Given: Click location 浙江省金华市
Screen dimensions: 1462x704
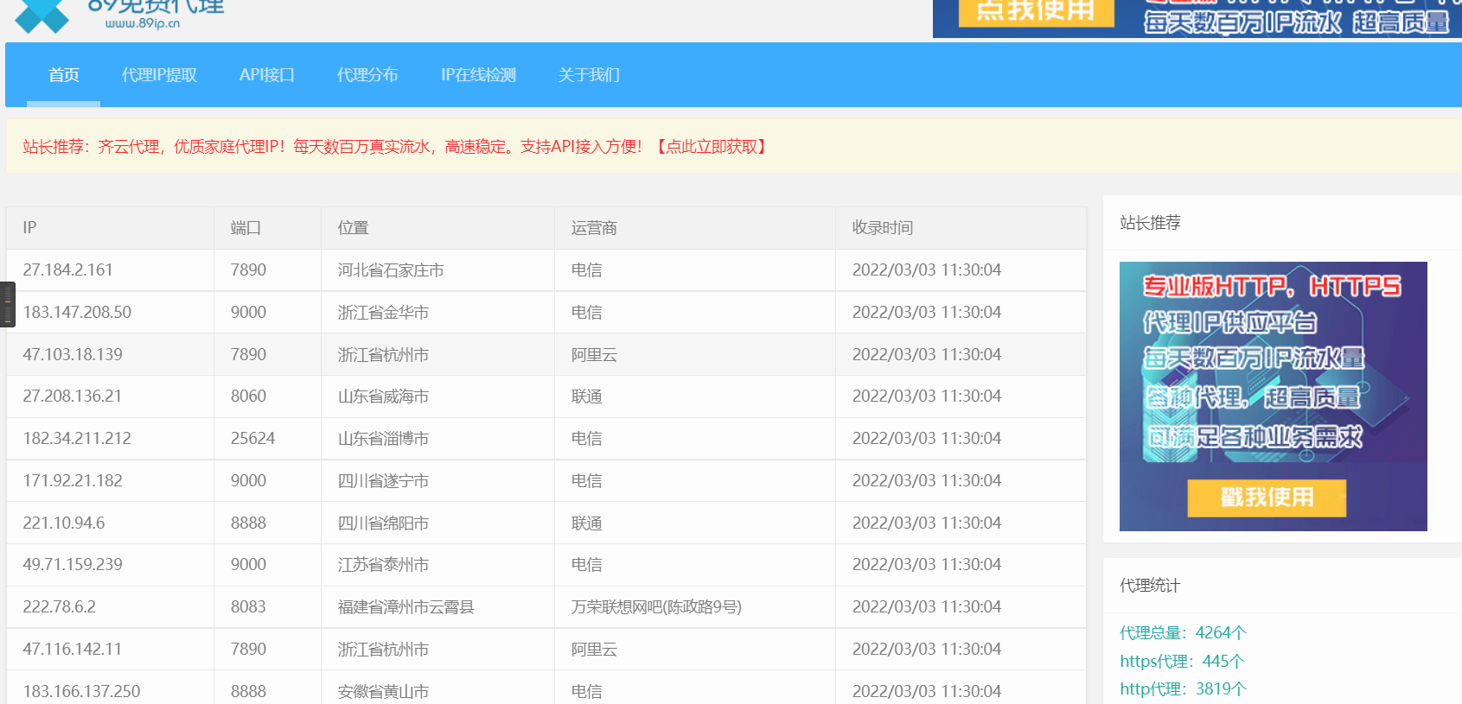Looking at the screenshot, I should (x=383, y=313).
